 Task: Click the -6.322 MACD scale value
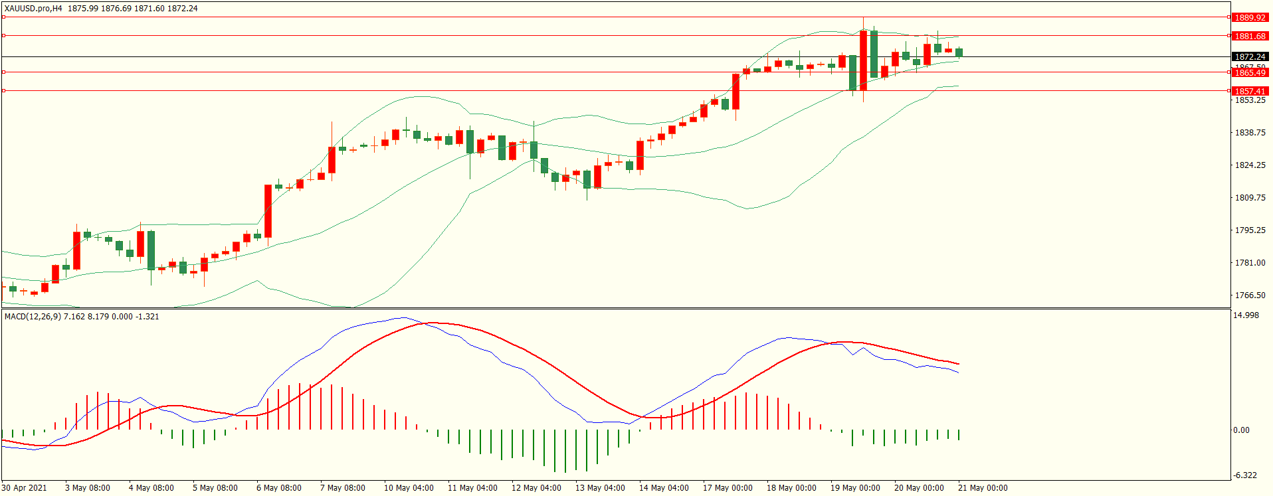click(x=1245, y=475)
